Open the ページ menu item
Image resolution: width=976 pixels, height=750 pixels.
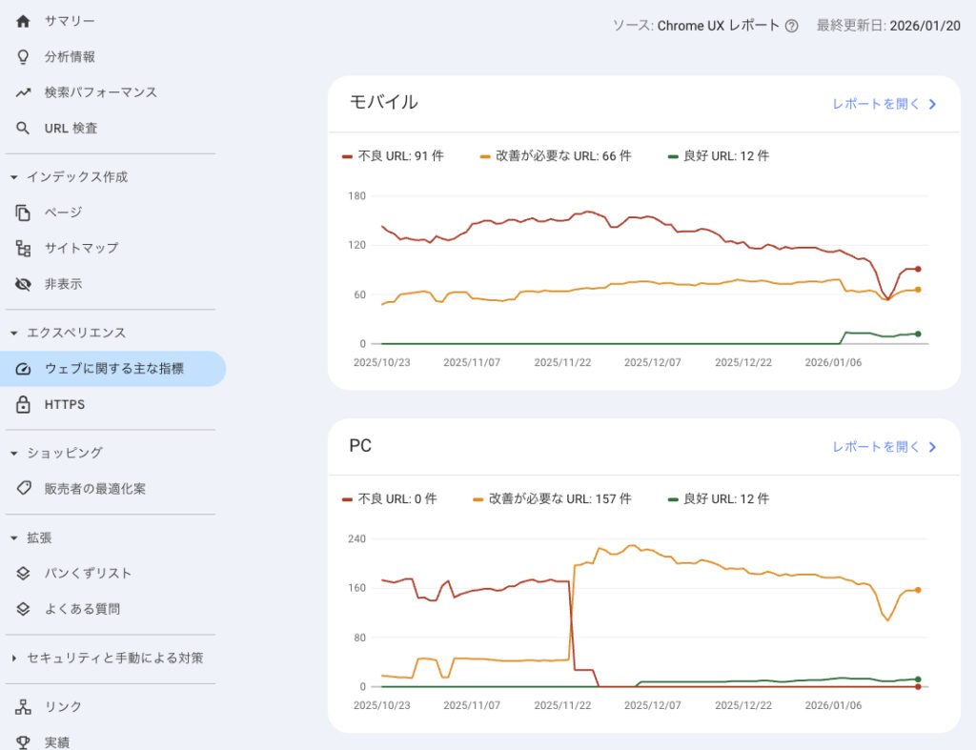point(63,213)
